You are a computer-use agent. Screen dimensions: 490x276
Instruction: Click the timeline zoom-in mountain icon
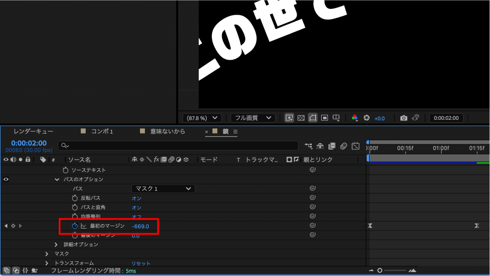[412, 271]
